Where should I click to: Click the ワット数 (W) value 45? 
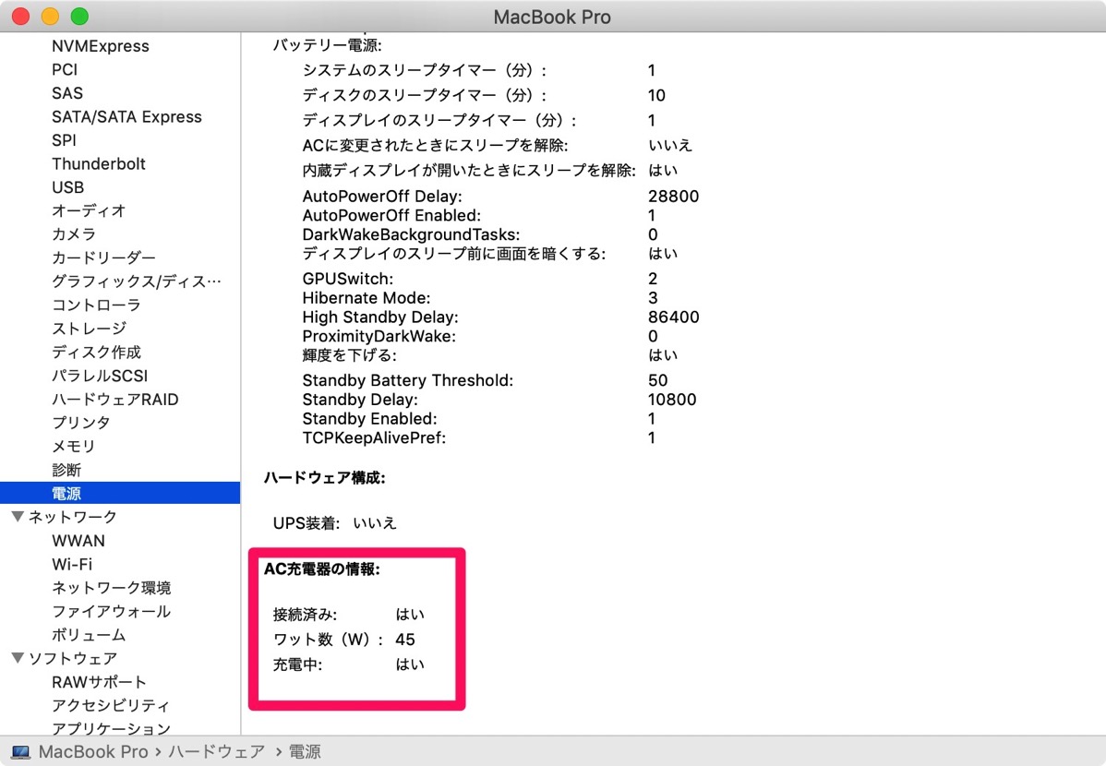tap(405, 639)
